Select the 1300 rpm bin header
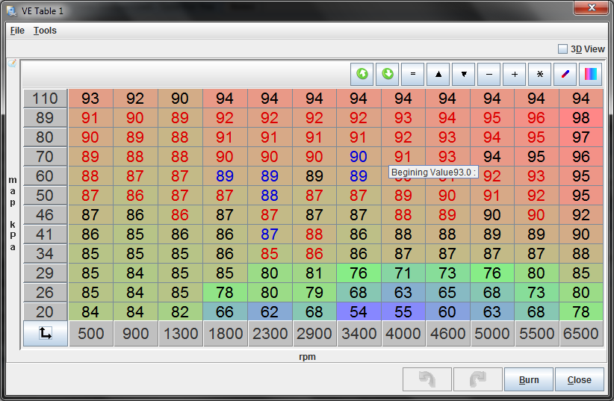The width and height of the screenshot is (614, 401). click(180, 334)
